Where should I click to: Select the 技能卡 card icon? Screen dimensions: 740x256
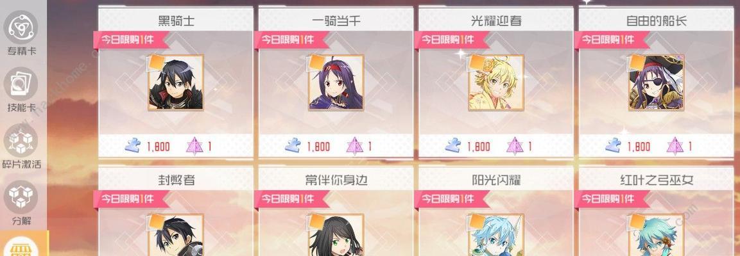(x=21, y=84)
